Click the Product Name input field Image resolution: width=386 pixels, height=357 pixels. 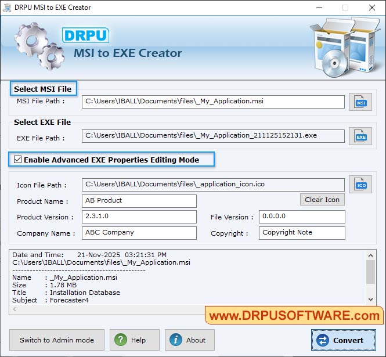[139, 201]
